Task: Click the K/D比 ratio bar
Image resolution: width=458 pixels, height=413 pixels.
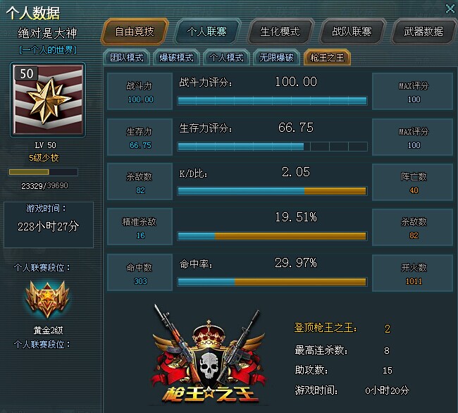Action: [x=272, y=191]
